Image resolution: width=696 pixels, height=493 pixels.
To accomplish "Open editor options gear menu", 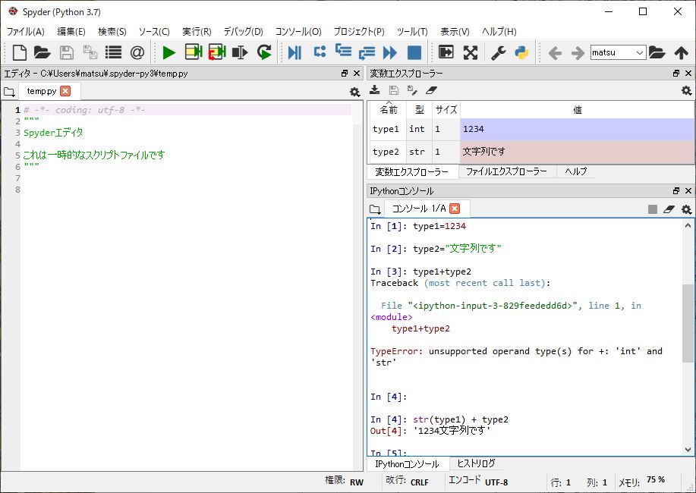I will (x=354, y=92).
